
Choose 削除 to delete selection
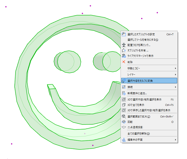pyautogui.click(x=149, y=62)
